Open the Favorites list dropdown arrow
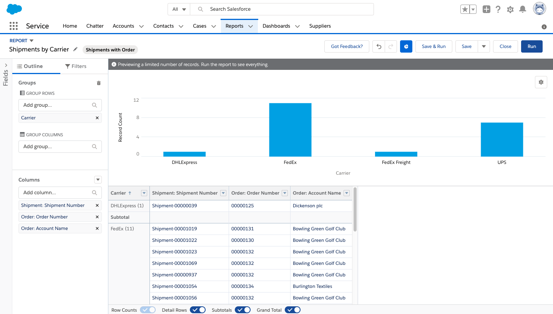This screenshot has width=553, height=314. [x=473, y=9]
